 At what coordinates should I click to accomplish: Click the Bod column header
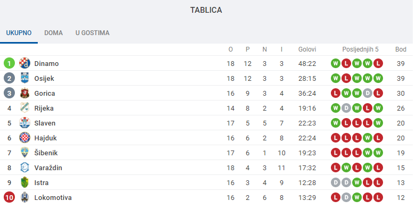point(401,49)
